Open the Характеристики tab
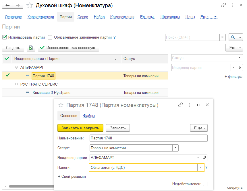 pyautogui.click(x=41, y=17)
